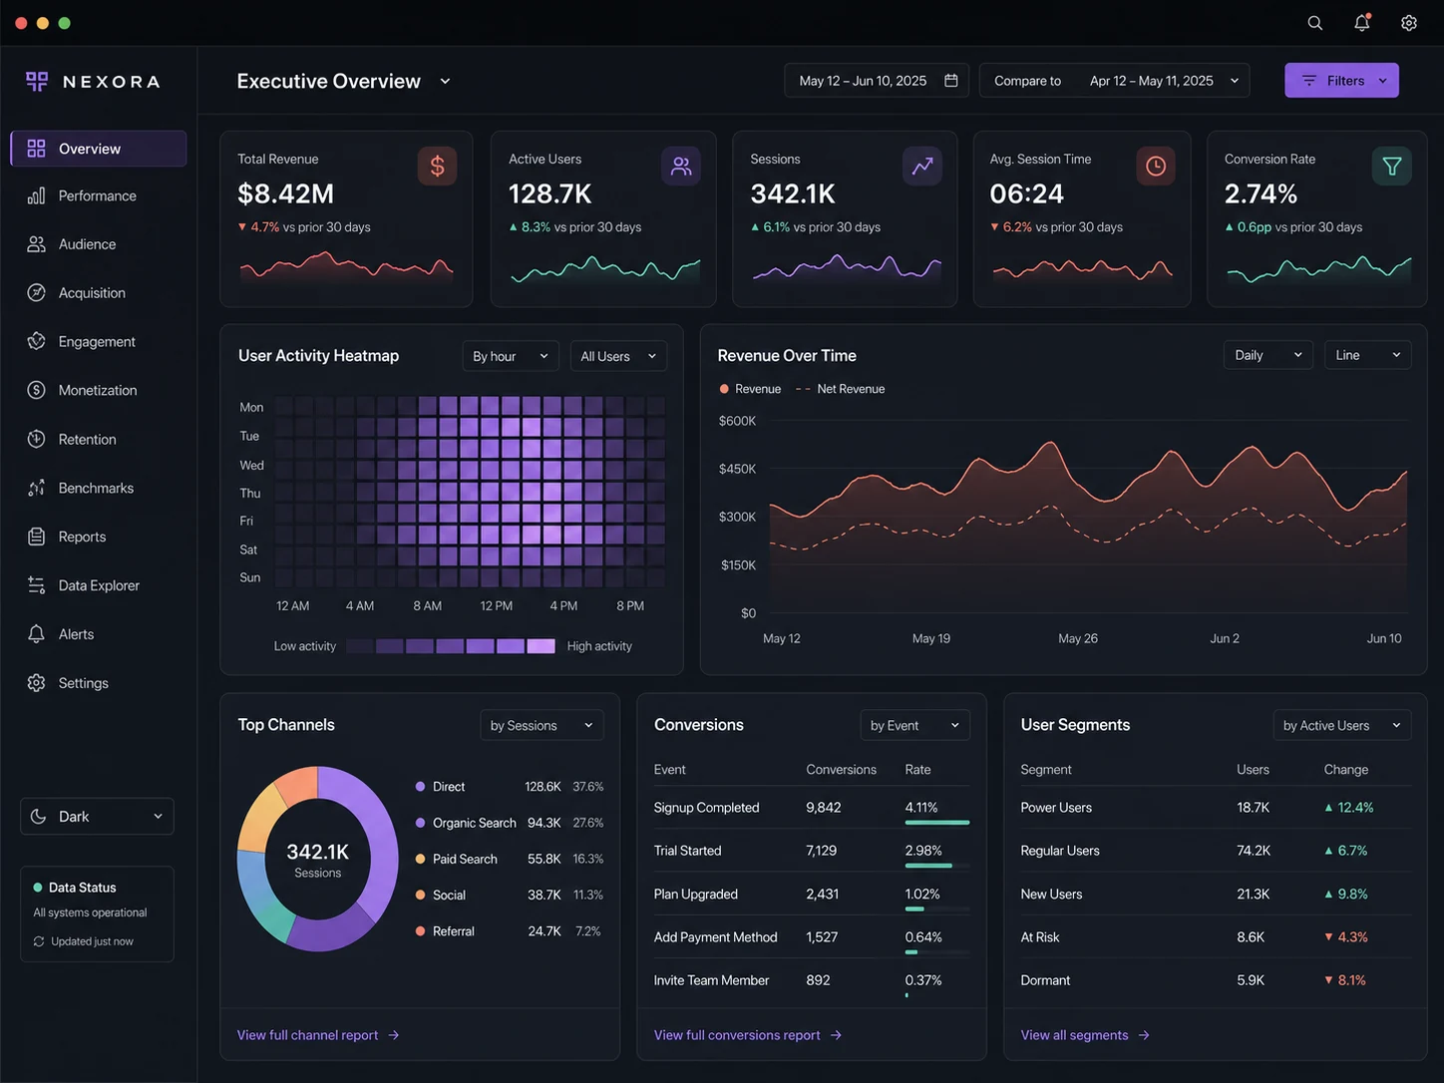This screenshot has width=1444, height=1083.
Task: Click the moon icon in theme selector
Action: pyautogui.click(x=39, y=817)
